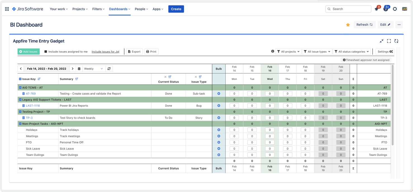Open the Dashboards menu
The height and width of the screenshot is (192, 413).
[120, 9]
